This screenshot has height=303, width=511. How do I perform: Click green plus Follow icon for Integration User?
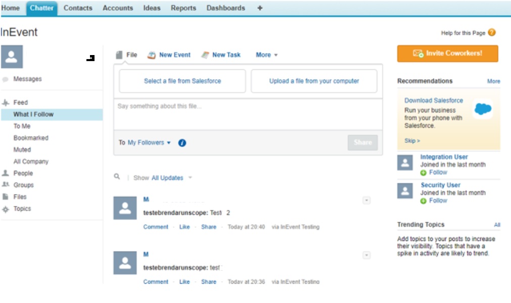(423, 173)
